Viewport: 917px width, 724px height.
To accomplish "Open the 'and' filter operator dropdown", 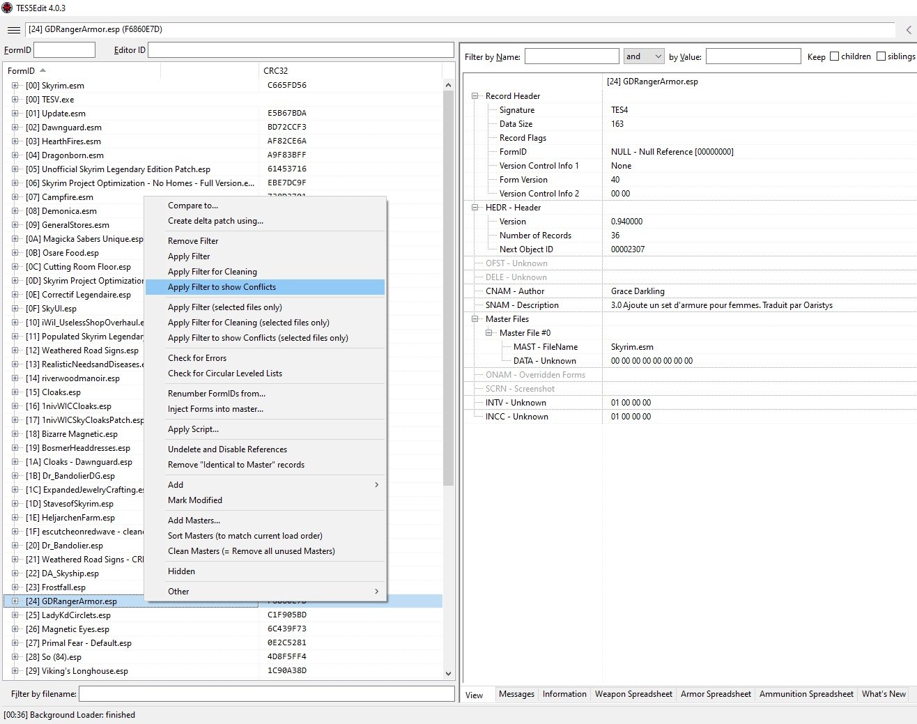I will 643,56.
